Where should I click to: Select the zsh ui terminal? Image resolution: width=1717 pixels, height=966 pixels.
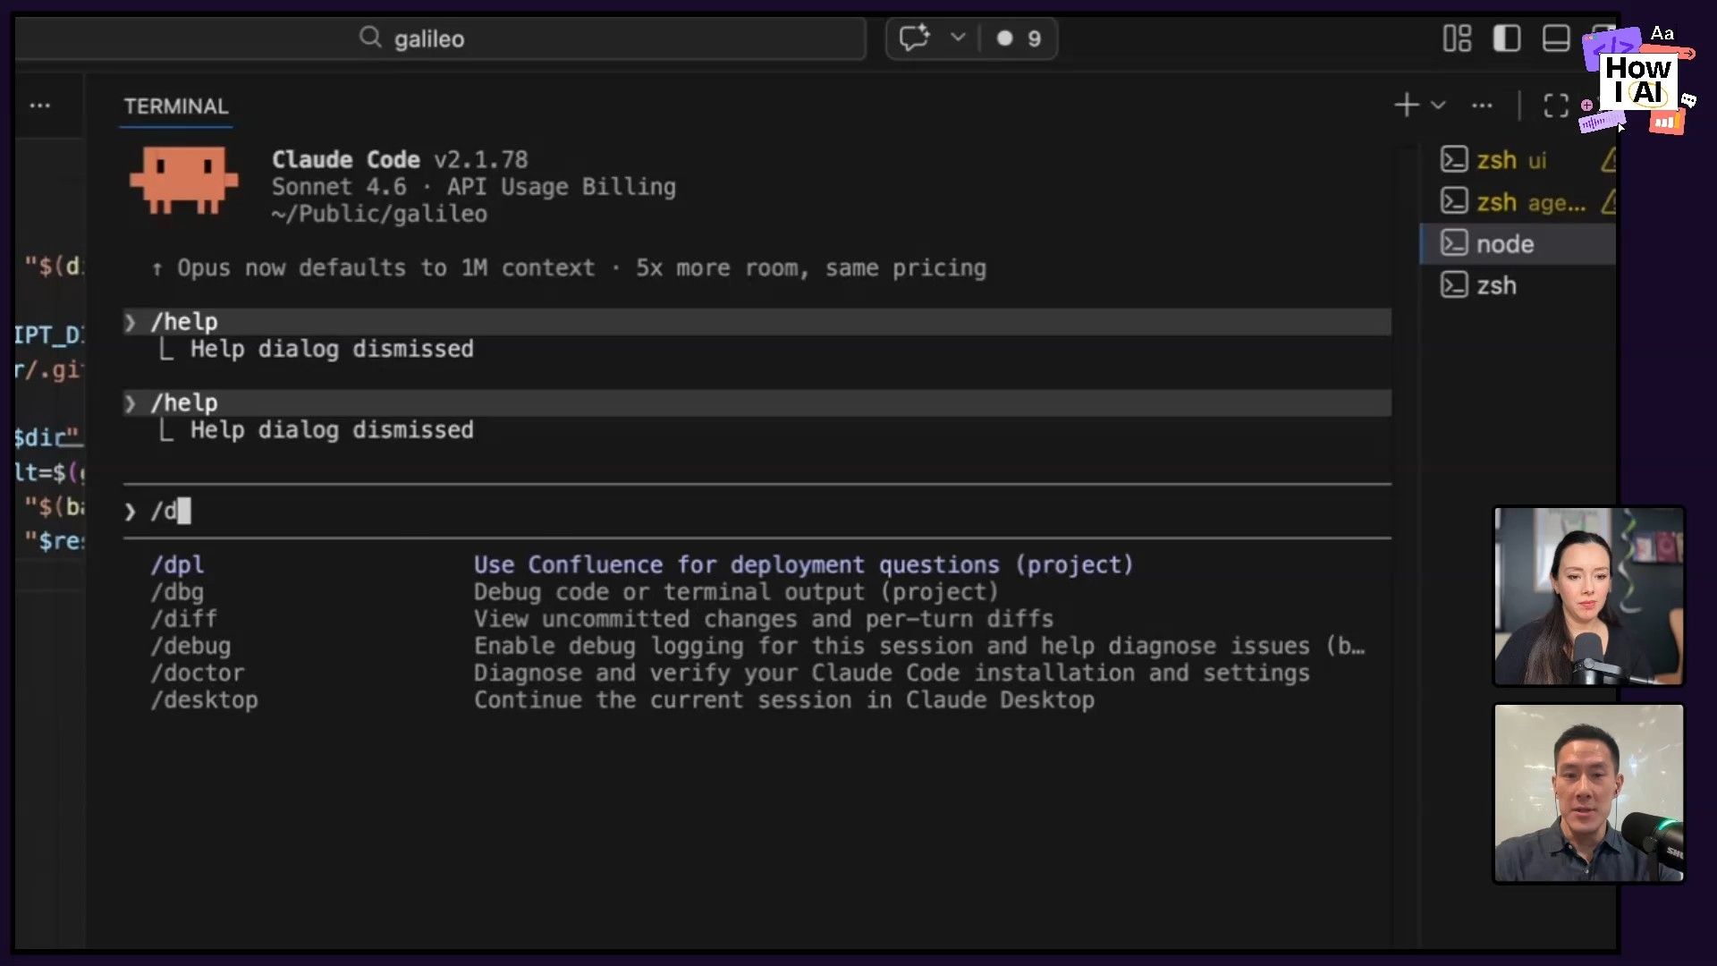click(x=1518, y=160)
